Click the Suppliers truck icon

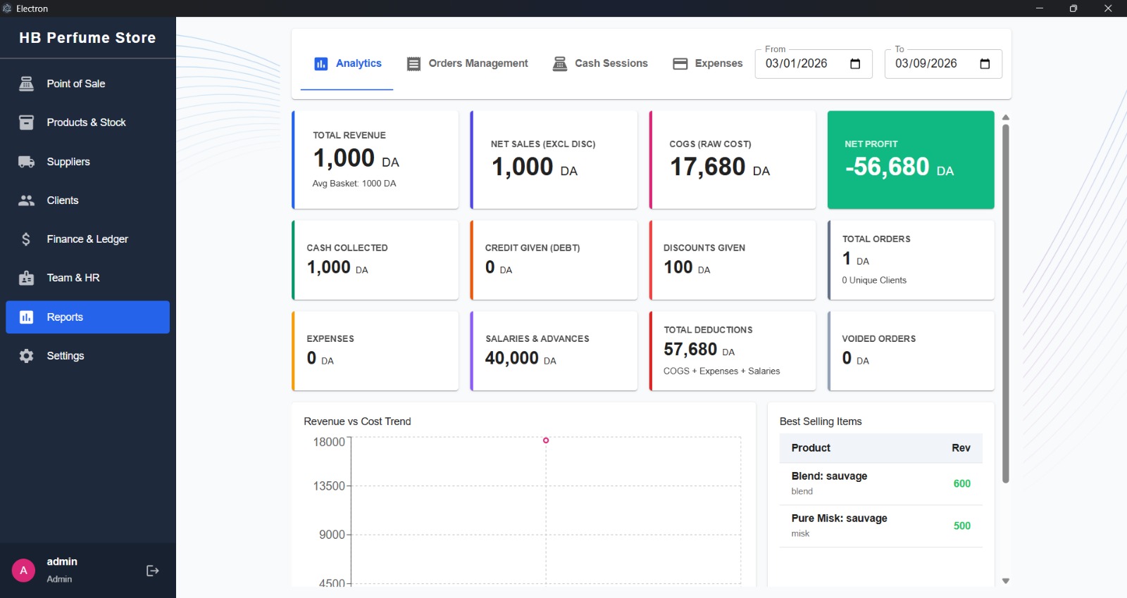pyautogui.click(x=26, y=162)
